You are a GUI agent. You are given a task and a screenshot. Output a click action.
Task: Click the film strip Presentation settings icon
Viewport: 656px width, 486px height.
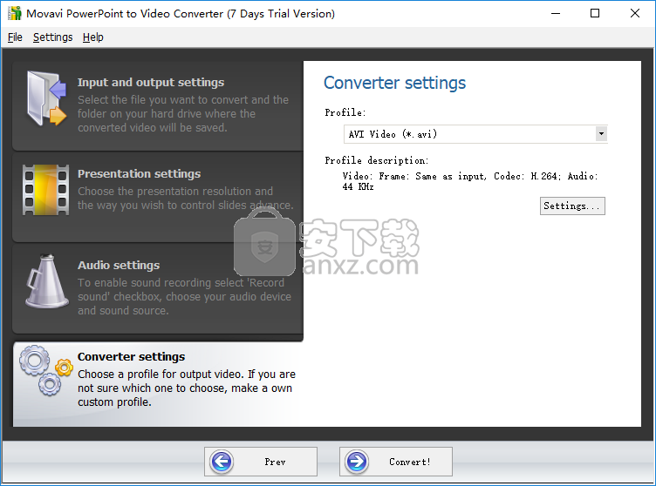click(46, 190)
